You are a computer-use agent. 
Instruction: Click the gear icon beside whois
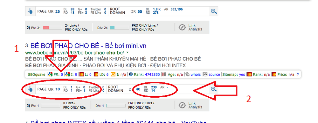(188, 74)
